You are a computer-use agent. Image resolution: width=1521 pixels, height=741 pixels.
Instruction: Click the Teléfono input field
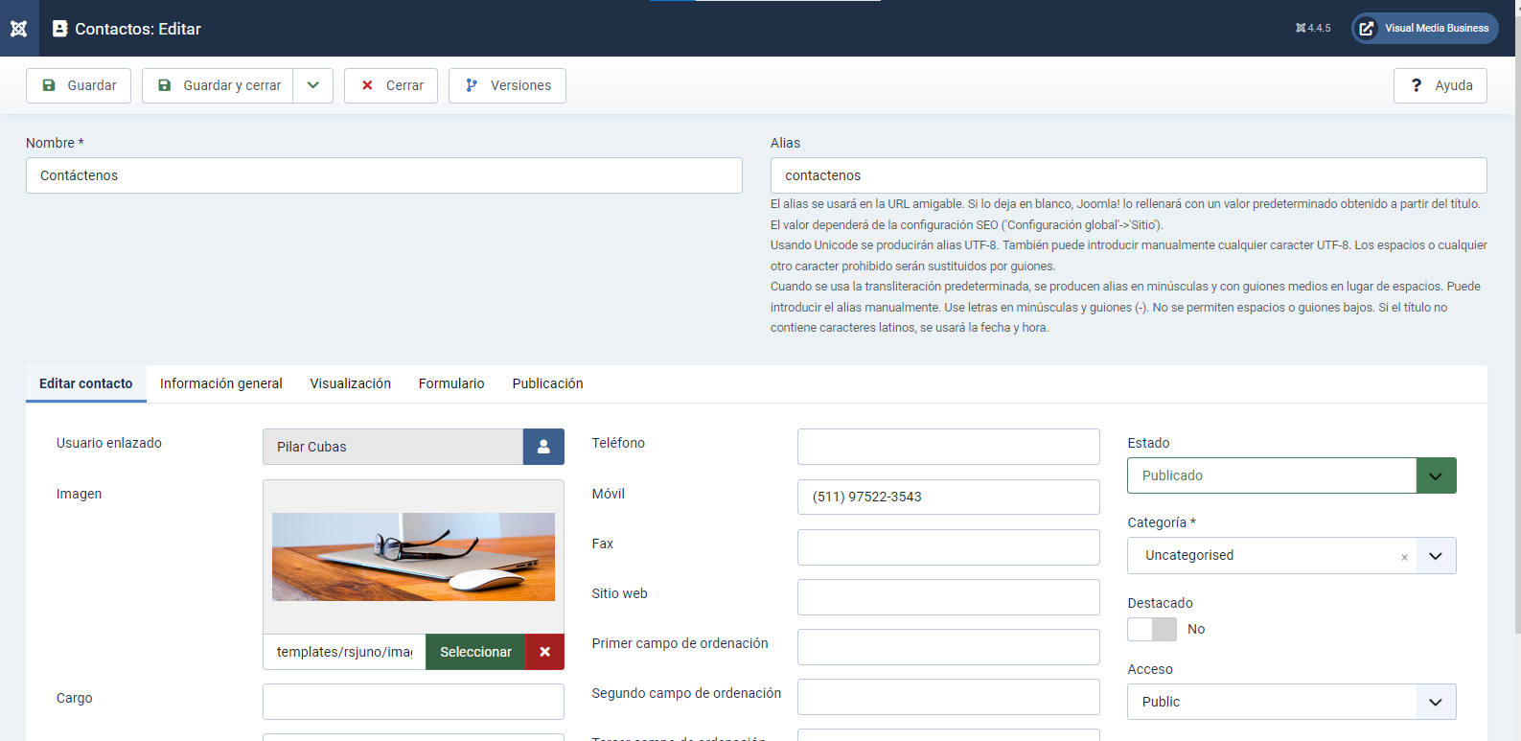tap(949, 447)
